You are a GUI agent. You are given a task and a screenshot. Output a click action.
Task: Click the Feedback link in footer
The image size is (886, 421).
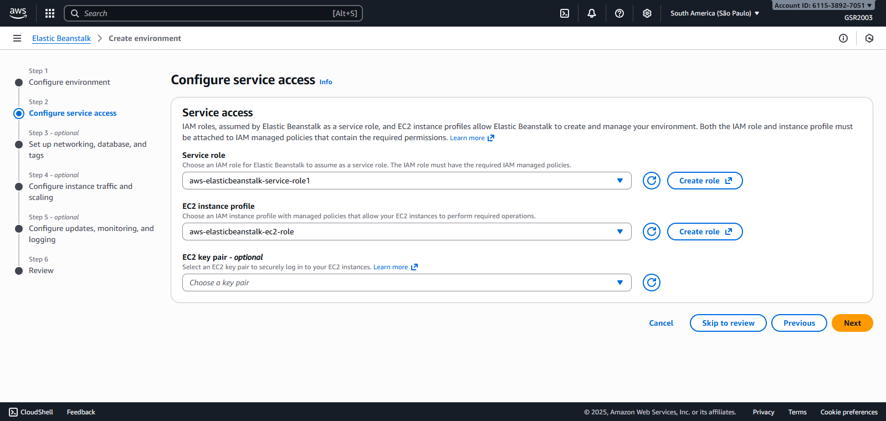(x=81, y=412)
